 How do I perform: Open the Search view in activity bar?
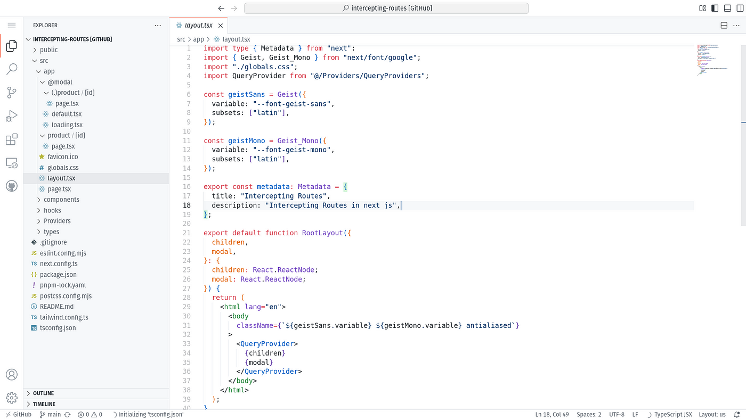[x=11, y=69]
